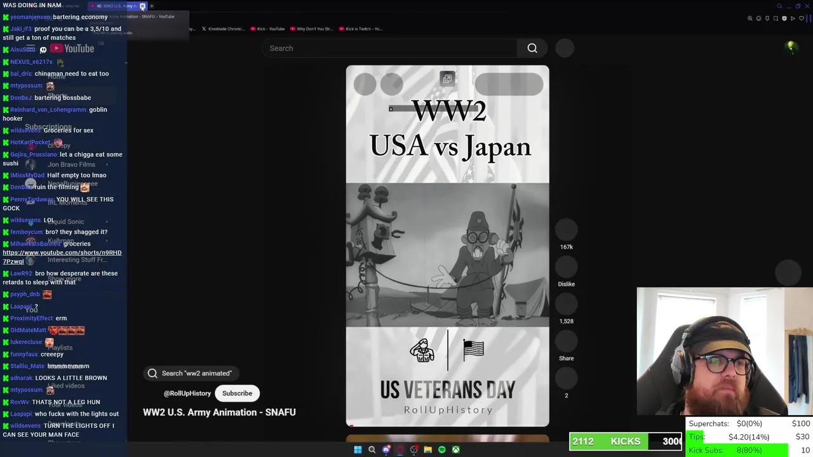Open the Jon Bravo Films subscription
Image resolution: width=813 pixels, height=457 pixels.
pos(71,164)
